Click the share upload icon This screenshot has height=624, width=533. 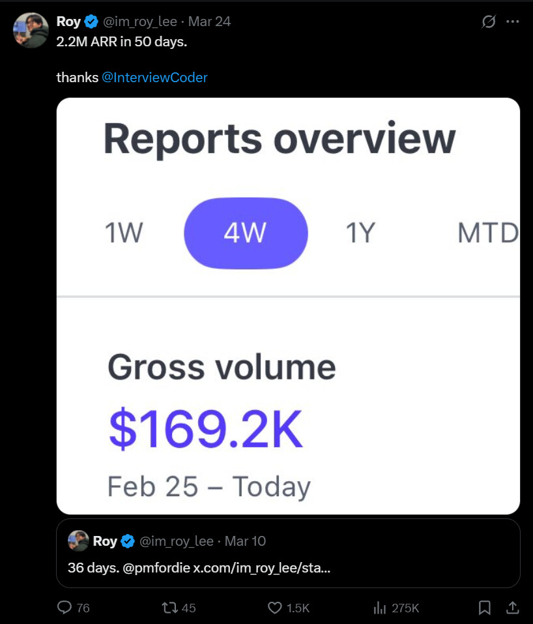[513, 608]
